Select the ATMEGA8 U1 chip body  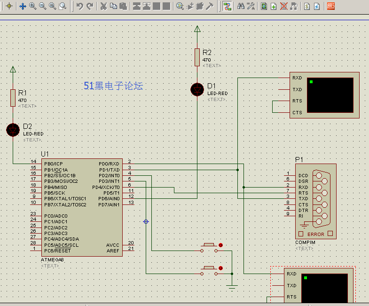tap(82, 207)
